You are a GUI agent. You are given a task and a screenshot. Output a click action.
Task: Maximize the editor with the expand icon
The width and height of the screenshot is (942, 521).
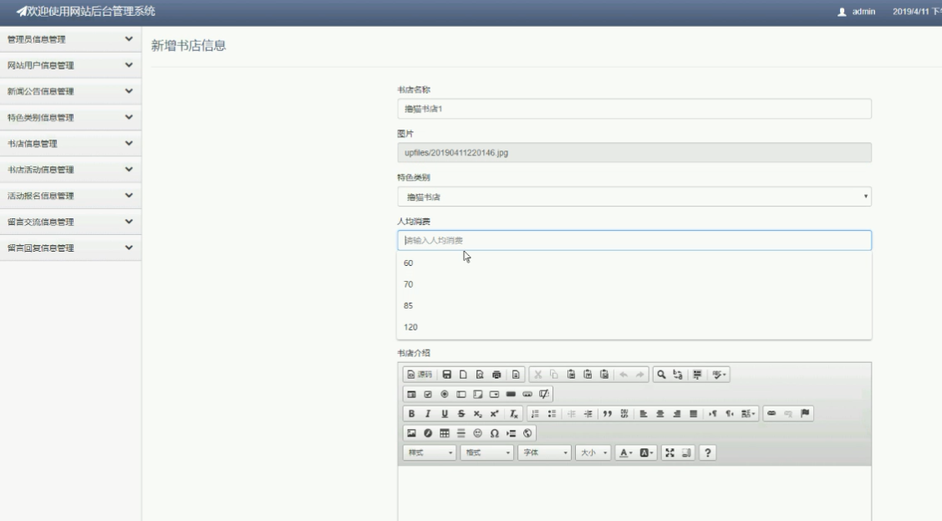coord(670,452)
